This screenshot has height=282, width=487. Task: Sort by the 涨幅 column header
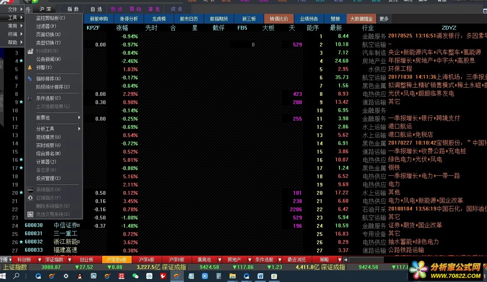tap(122, 28)
